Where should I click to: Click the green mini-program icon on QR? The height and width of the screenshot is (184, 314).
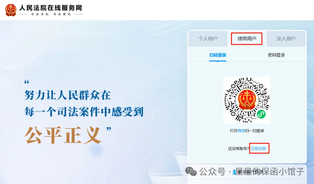261,114
